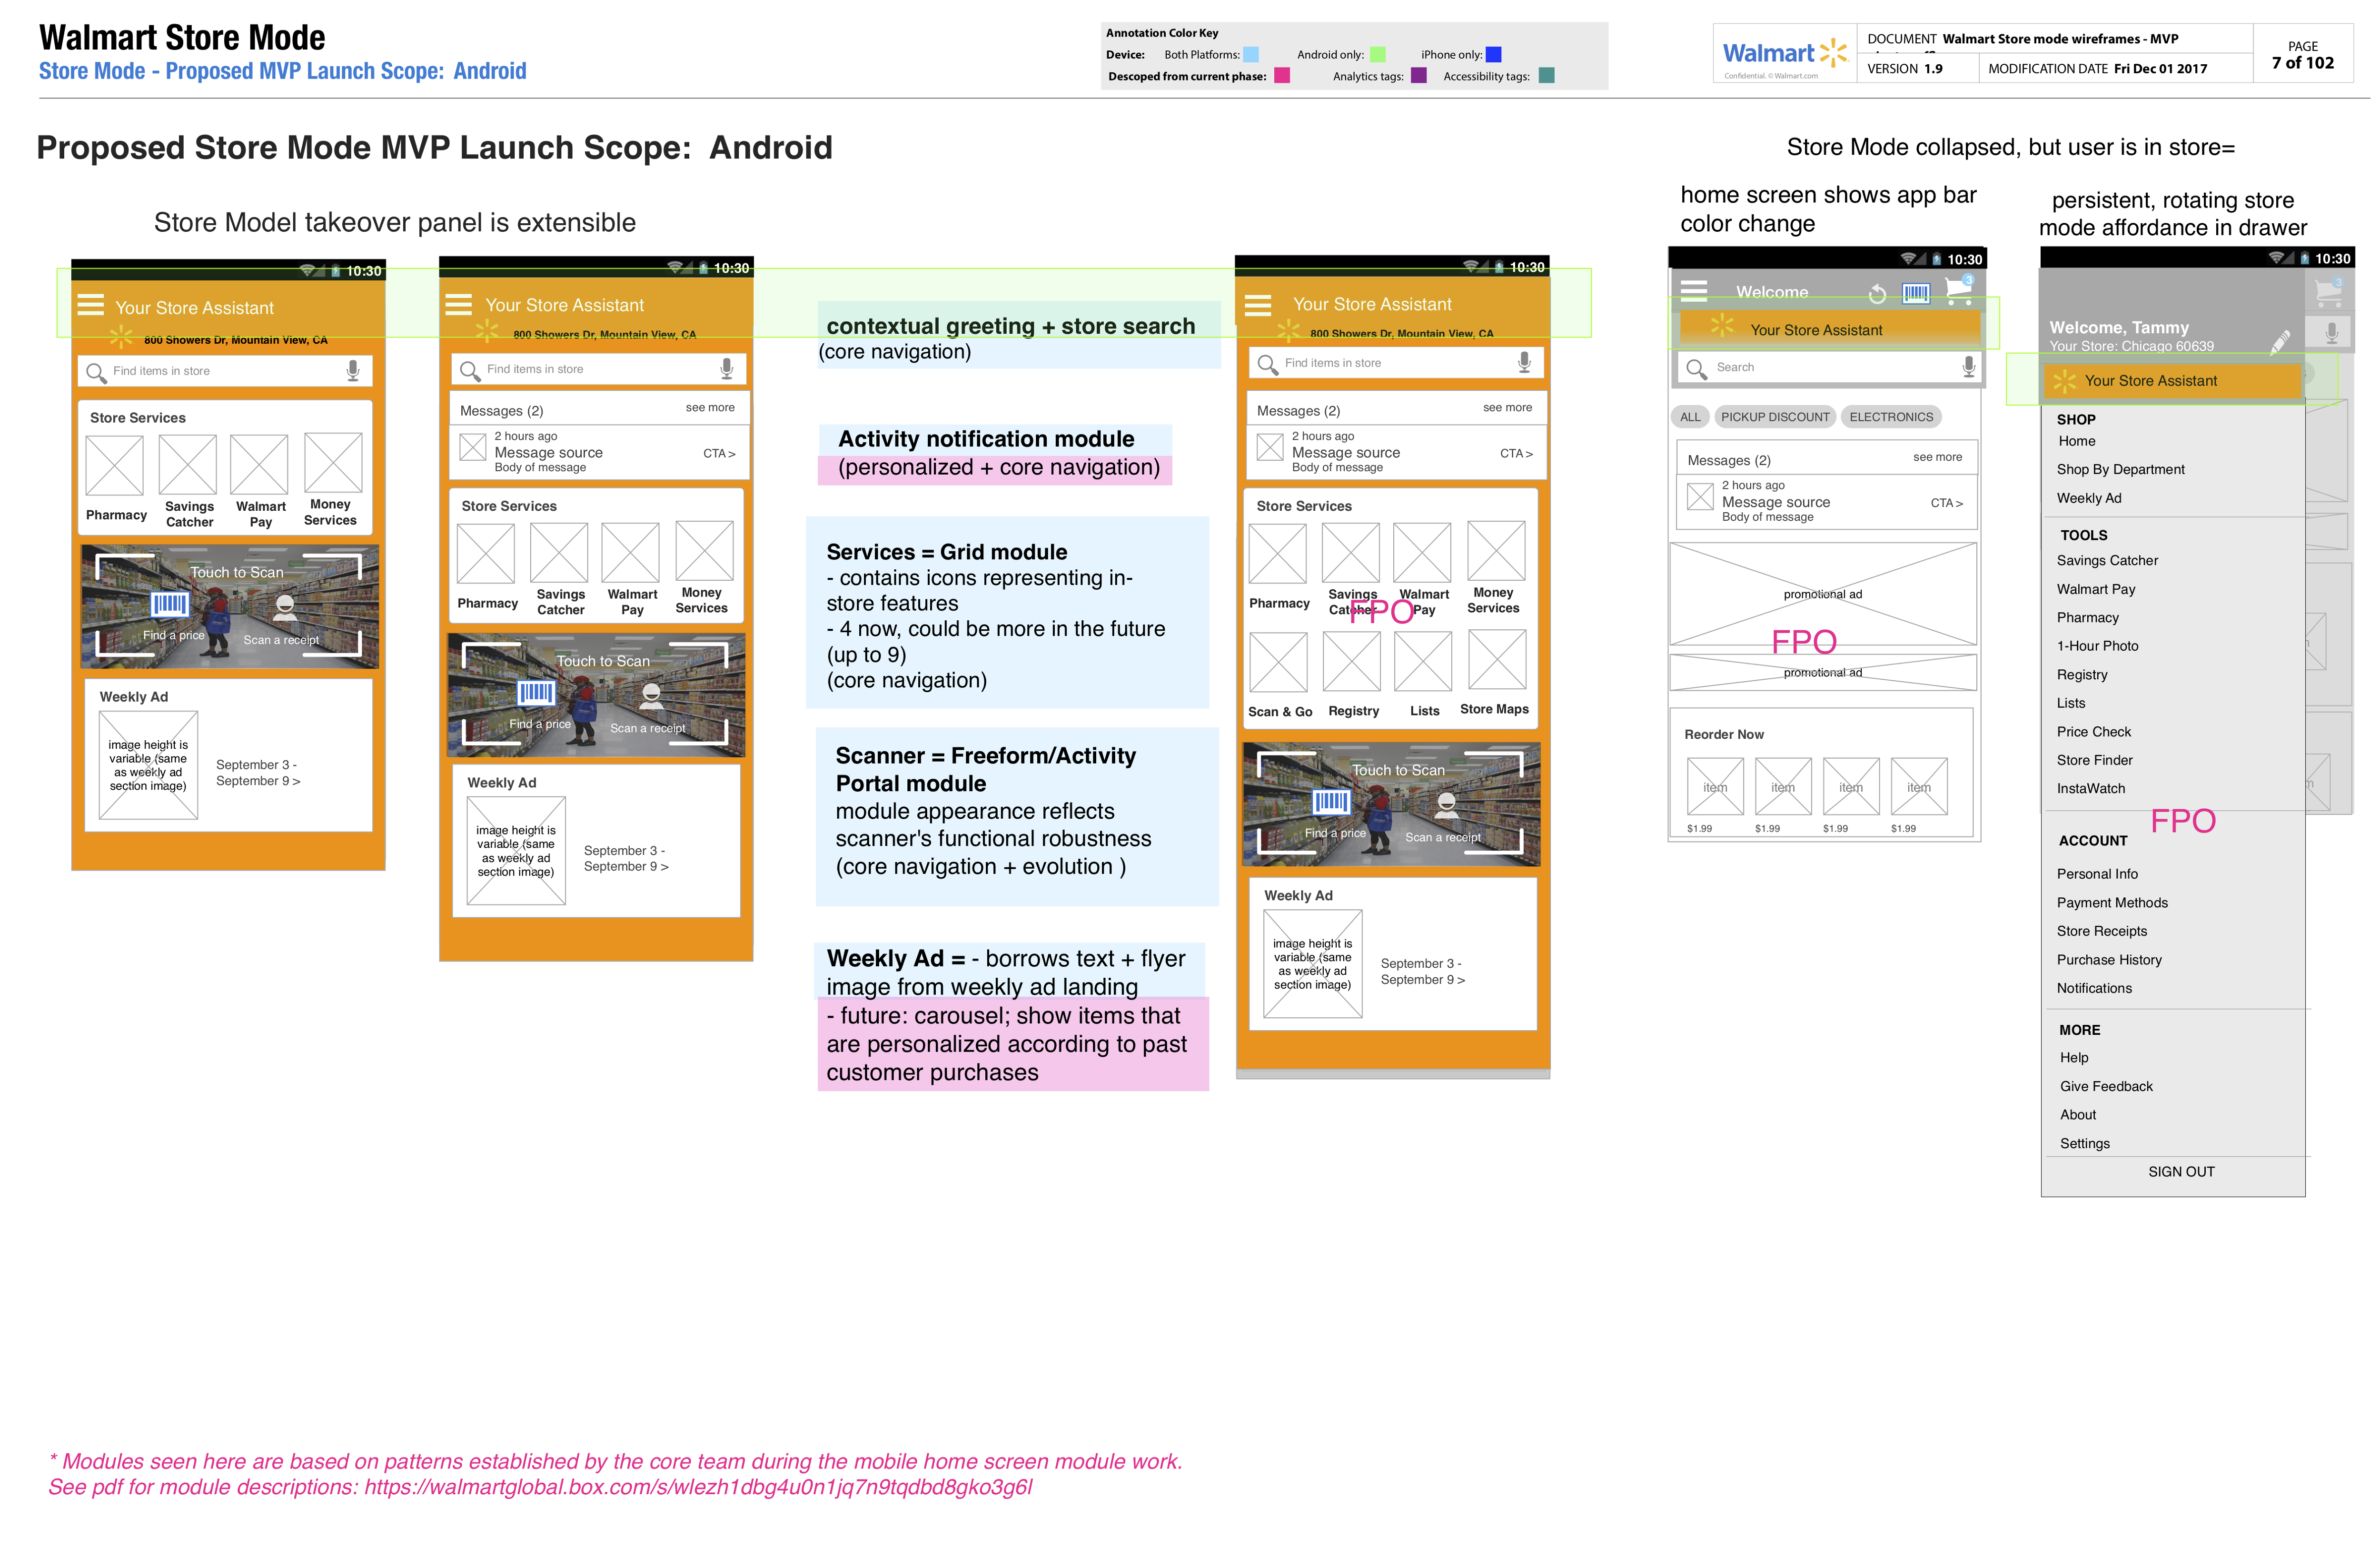2380x1548 pixels.
Task: Open Give Feedback in the drawer
Action: point(2106,1086)
